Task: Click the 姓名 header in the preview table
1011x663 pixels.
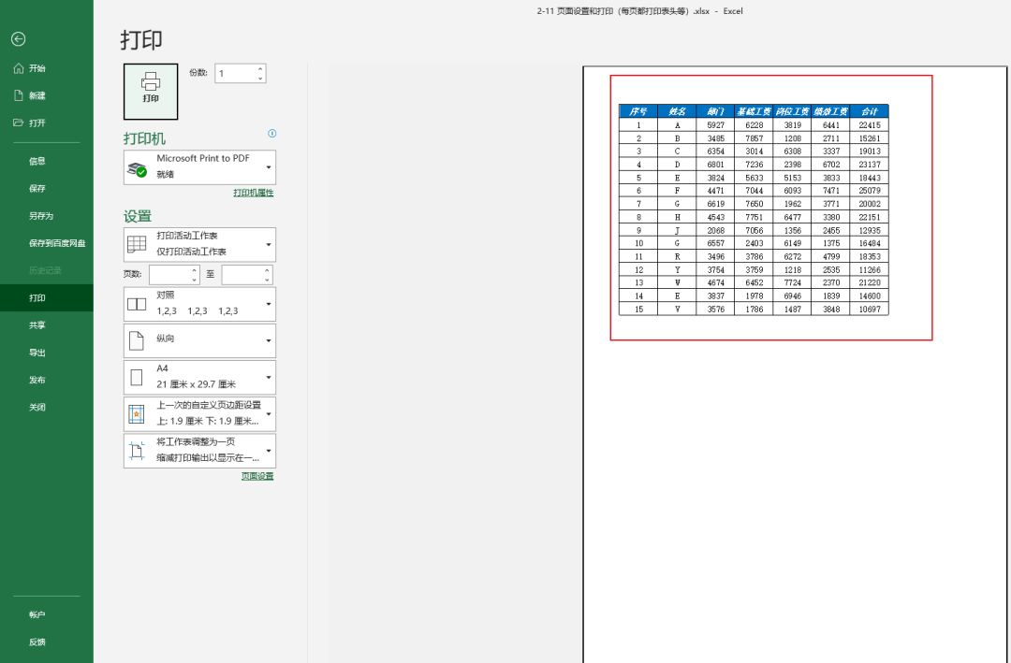Action: click(677, 111)
